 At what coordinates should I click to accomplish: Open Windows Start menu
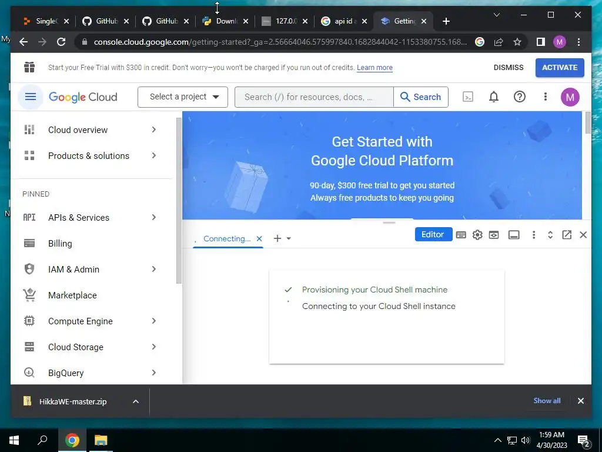pyautogui.click(x=14, y=440)
